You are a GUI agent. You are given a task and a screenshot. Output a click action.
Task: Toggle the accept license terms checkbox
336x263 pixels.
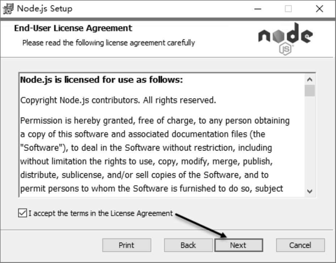[x=22, y=213]
